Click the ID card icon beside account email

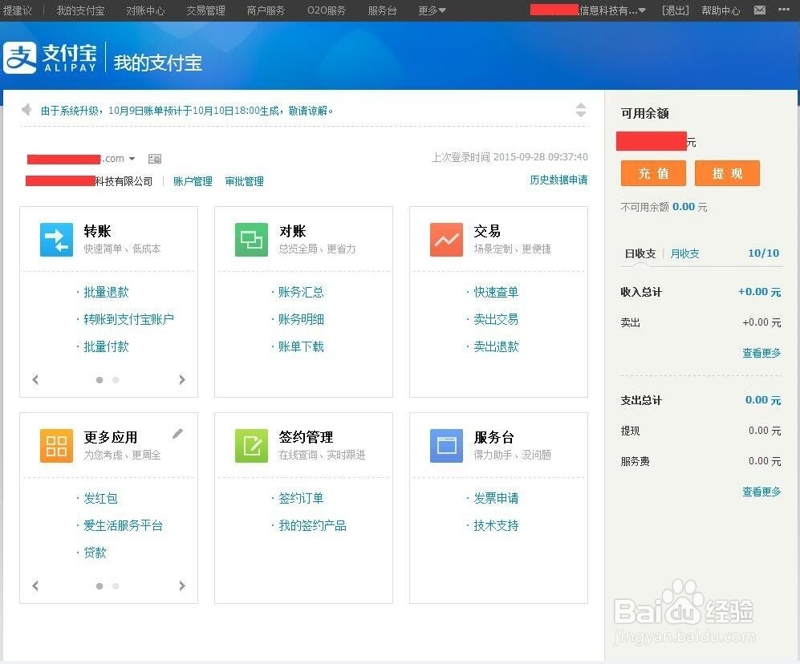click(x=155, y=159)
